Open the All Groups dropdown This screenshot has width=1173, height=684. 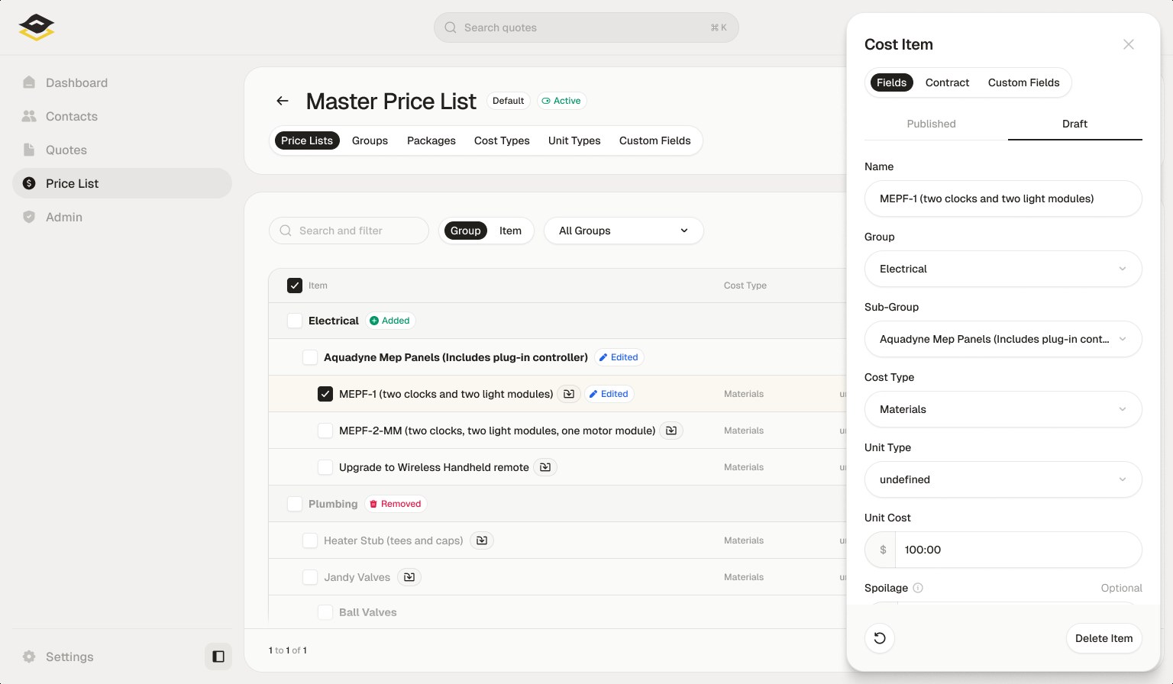[623, 231]
